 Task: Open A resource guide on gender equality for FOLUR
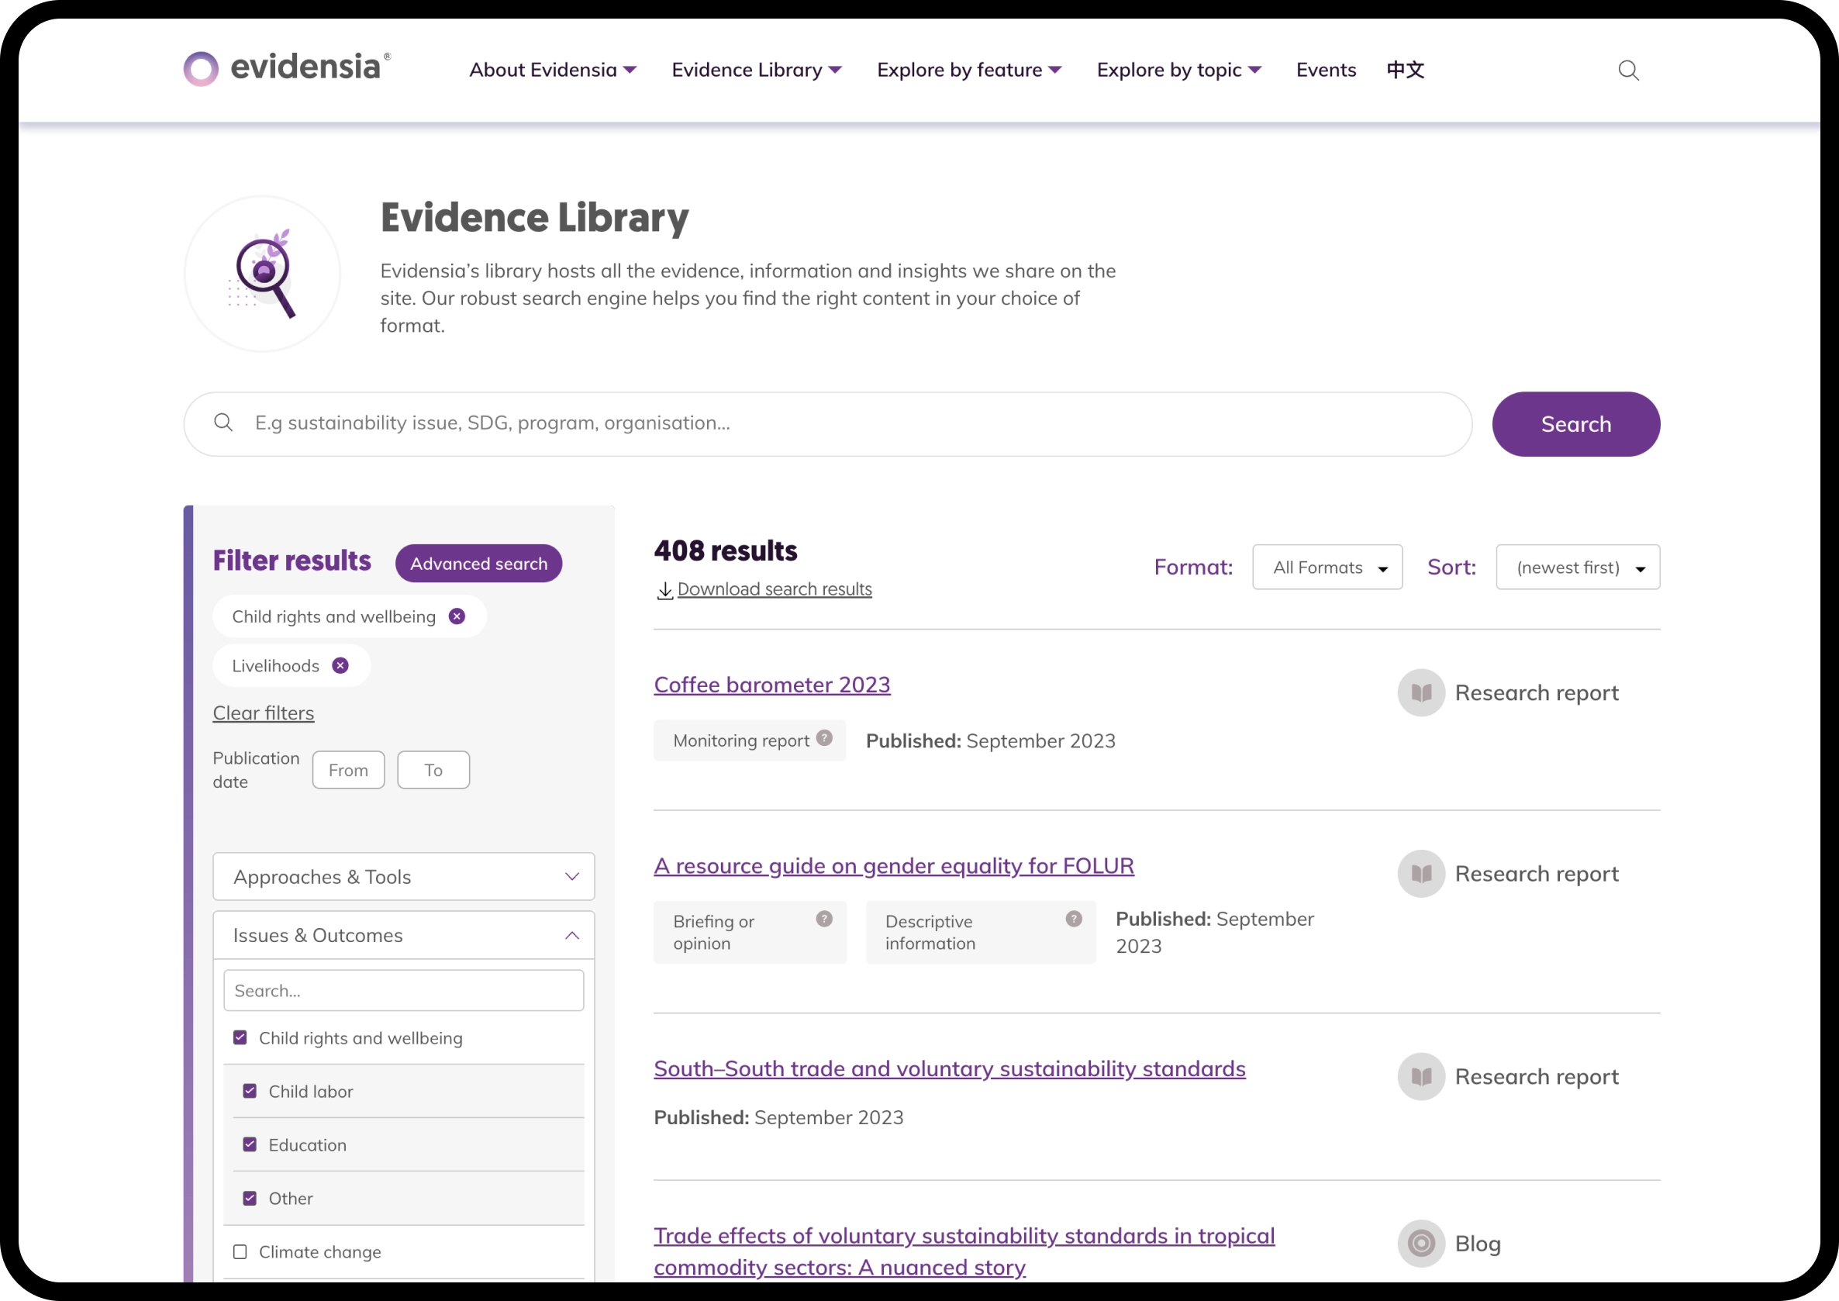tap(894, 866)
